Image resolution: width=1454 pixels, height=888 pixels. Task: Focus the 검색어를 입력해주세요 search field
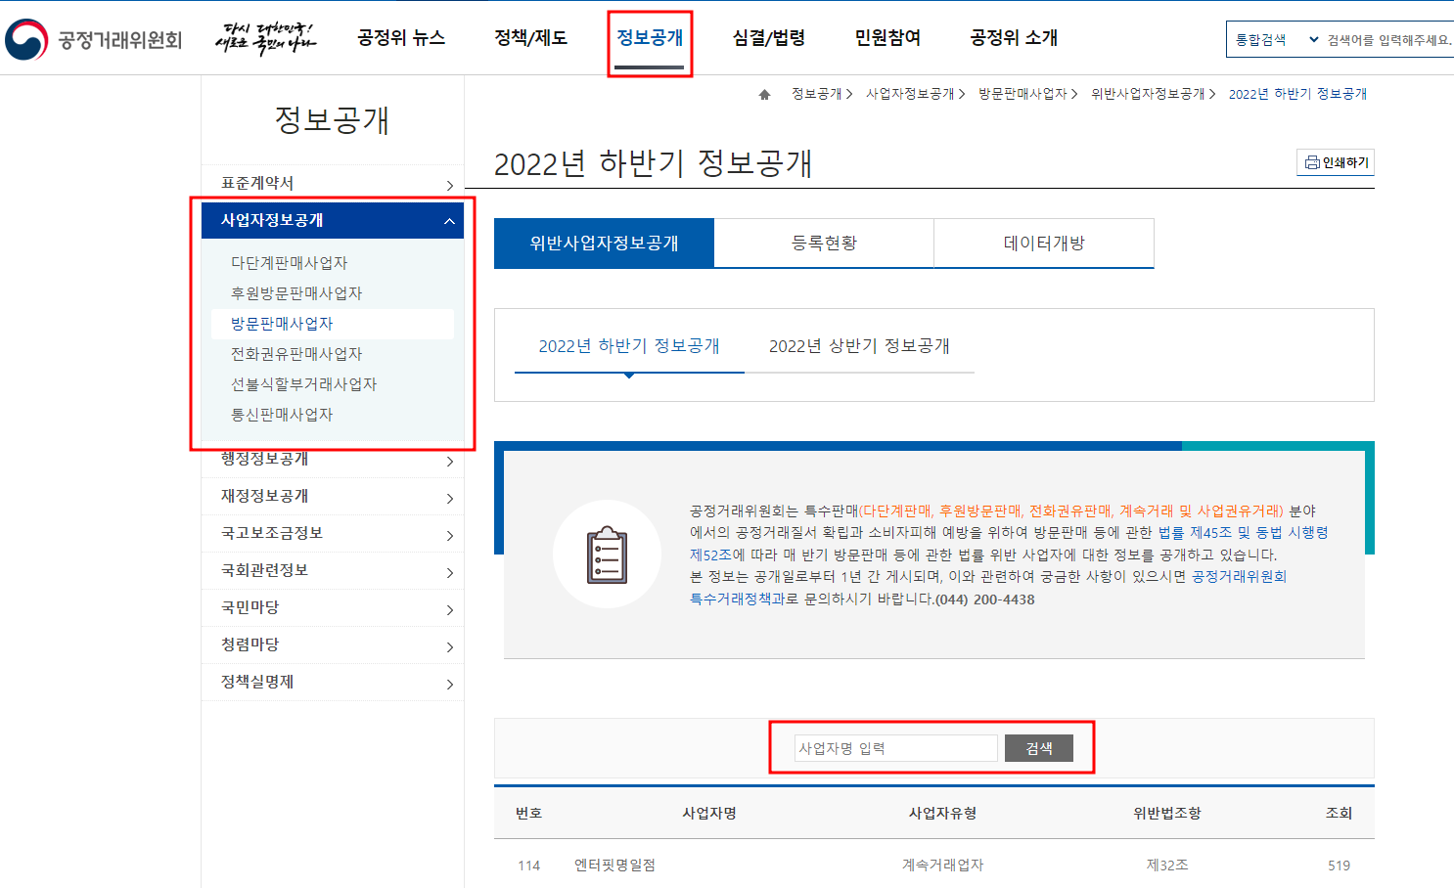1389,40
